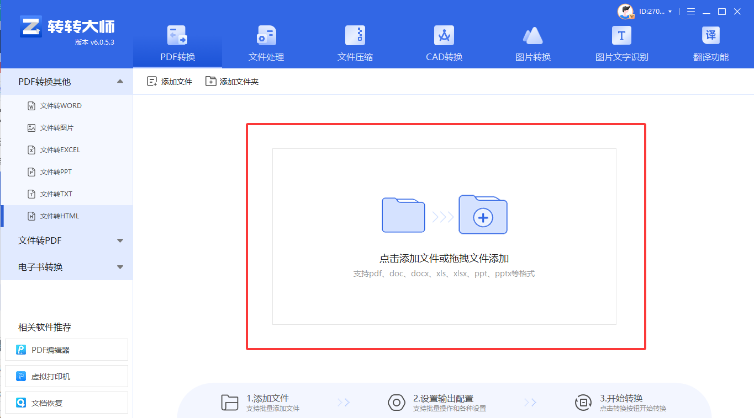
Task: Click 支持批量添加文件 text
Action: [x=273, y=409]
